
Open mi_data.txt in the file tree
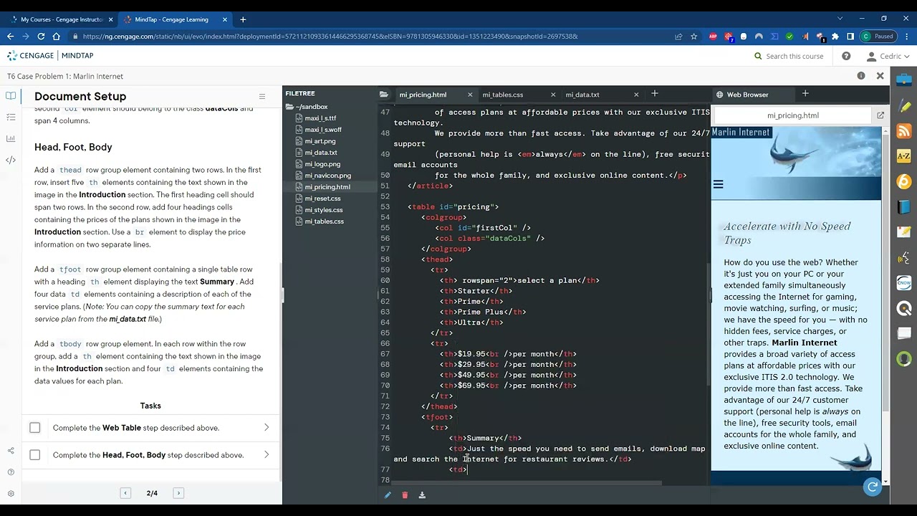321,153
